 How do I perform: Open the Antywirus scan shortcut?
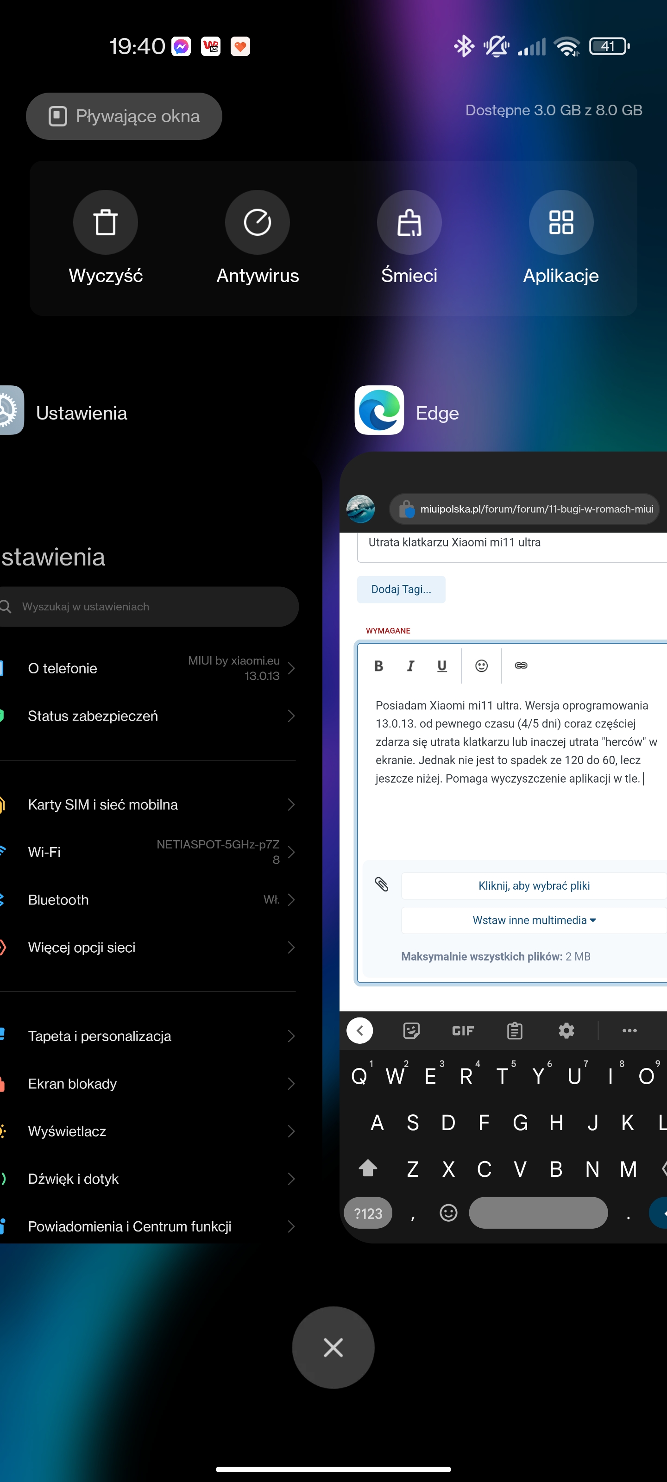click(257, 222)
